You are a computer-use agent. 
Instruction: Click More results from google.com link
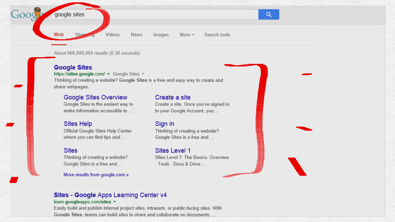[x=96, y=175]
